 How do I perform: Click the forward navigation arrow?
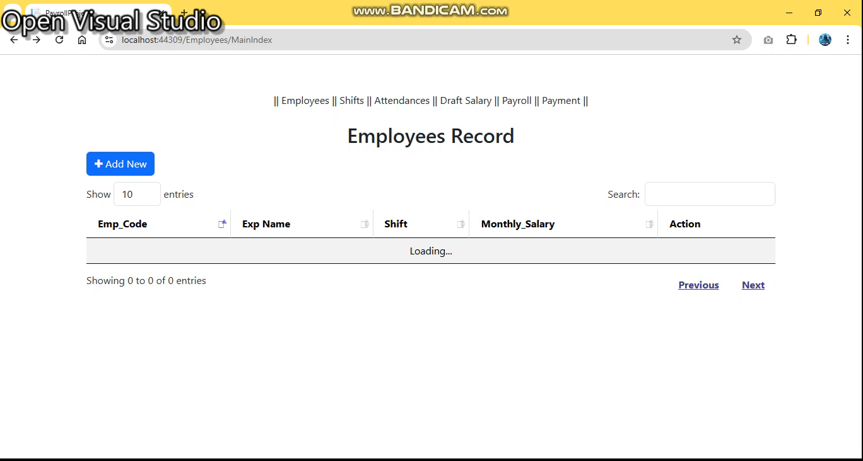tap(37, 39)
